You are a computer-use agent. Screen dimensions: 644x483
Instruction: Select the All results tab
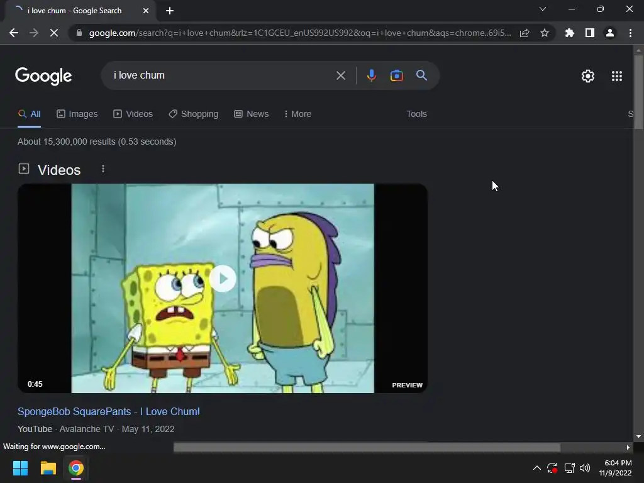tap(29, 114)
